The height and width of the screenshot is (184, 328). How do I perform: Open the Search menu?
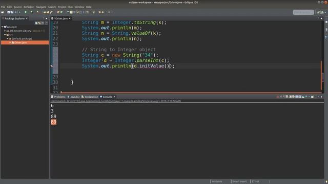point(52,7)
